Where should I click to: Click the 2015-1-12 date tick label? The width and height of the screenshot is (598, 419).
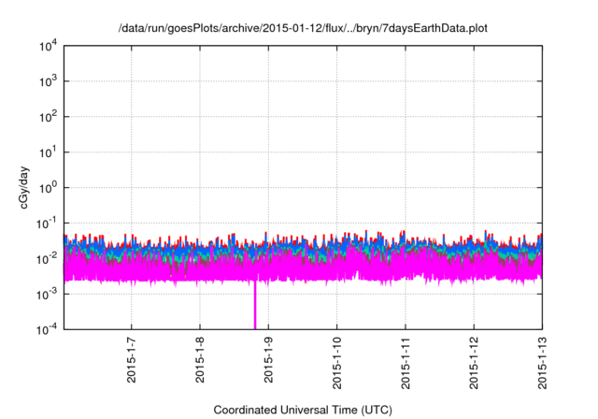(474, 363)
